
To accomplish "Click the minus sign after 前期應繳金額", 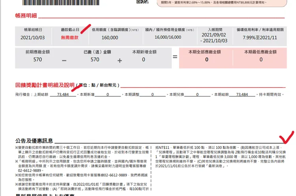I will (x=64, y=61).
